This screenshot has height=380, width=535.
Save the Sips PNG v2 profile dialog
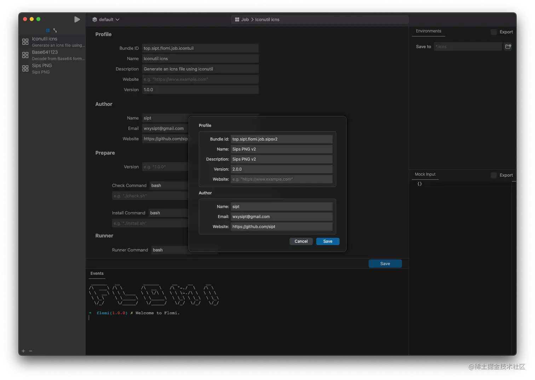[328, 242]
